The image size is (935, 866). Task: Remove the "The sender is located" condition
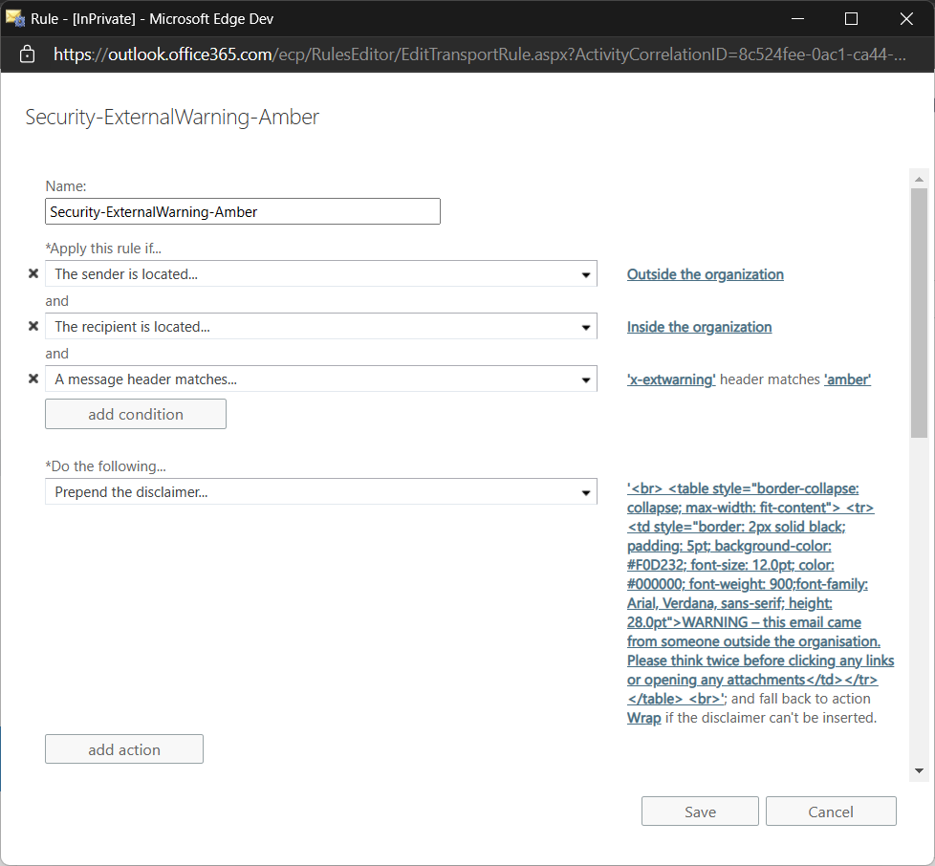tap(33, 273)
